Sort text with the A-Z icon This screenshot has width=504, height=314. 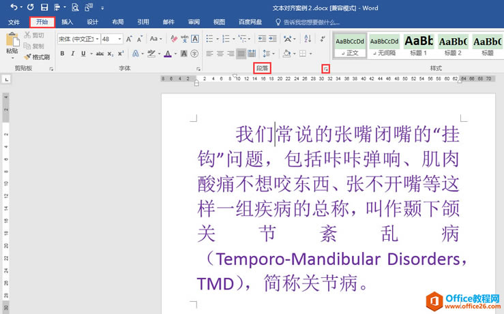[x=308, y=39]
